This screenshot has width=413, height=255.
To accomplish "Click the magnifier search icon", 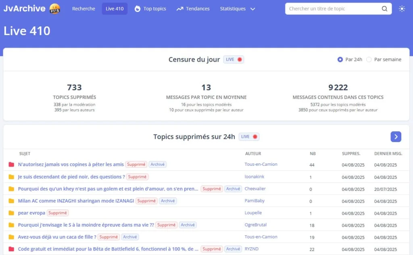I will (x=384, y=9).
